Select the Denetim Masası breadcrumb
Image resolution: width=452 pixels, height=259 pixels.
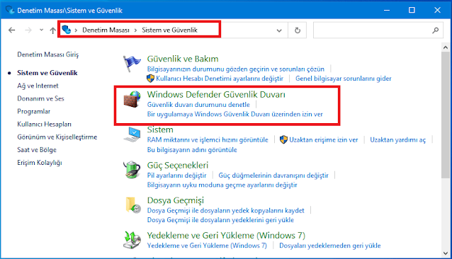point(106,30)
